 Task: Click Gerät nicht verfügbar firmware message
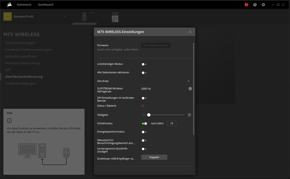pos(119,49)
